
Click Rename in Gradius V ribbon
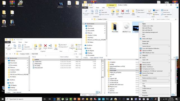[x=127, y=12]
